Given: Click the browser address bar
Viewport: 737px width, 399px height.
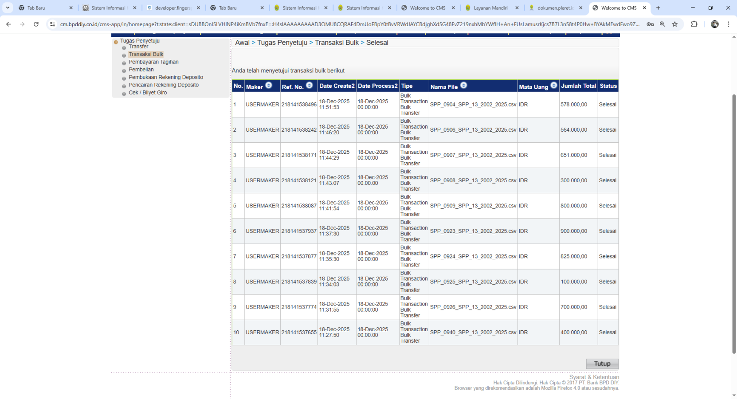Looking at the screenshot, I should point(349,24).
